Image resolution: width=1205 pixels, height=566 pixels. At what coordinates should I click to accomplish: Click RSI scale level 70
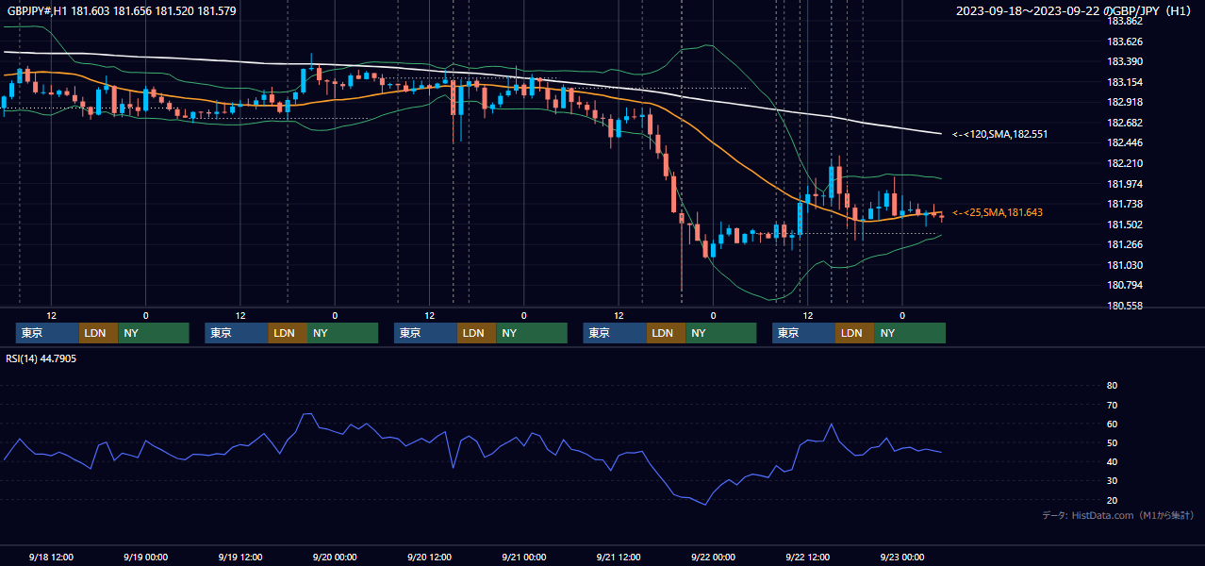pos(1112,405)
